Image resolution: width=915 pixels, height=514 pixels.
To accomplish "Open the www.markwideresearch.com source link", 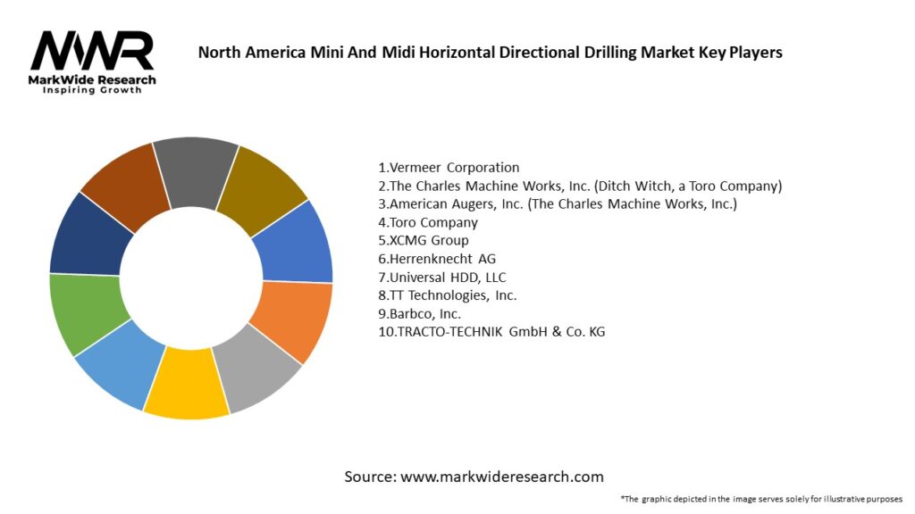I will click(501, 477).
